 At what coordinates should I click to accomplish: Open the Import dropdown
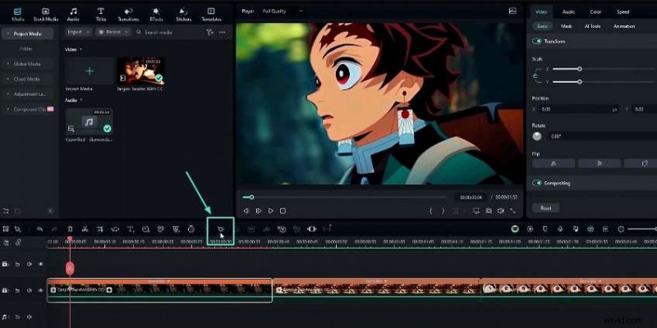(x=78, y=32)
